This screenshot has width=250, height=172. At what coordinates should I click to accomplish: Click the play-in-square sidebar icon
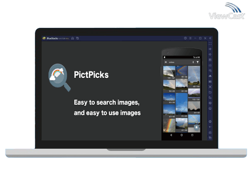point(210,60)
